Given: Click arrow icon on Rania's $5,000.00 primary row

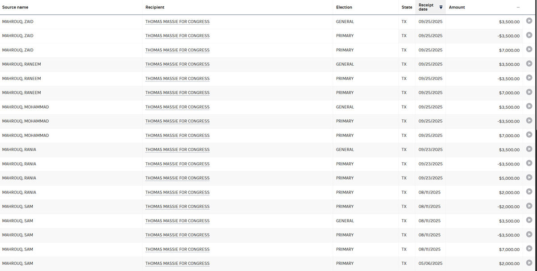Looking at the screenshot, I should 529,178.
